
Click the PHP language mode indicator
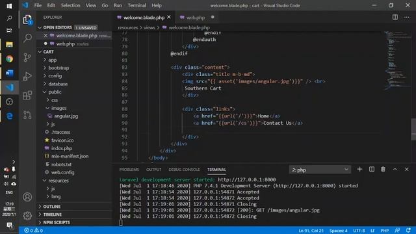tap(384, 231)
